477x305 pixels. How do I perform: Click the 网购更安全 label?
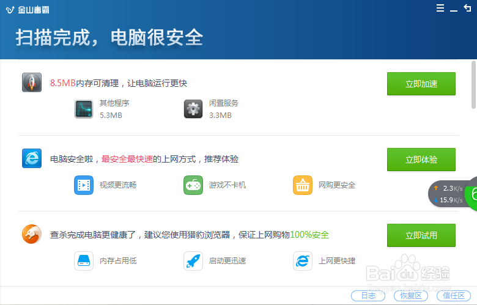[x=337, y=185]
